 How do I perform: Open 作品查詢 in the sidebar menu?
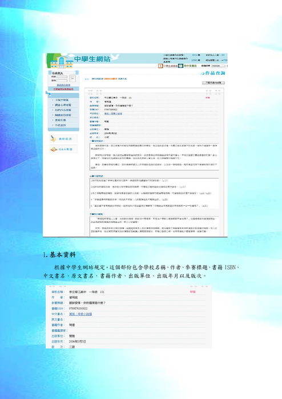click(x=61, y=125)
